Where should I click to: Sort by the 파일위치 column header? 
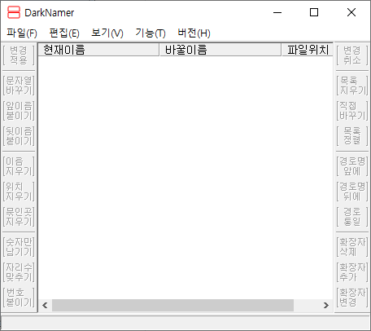(x=308, y=50)
